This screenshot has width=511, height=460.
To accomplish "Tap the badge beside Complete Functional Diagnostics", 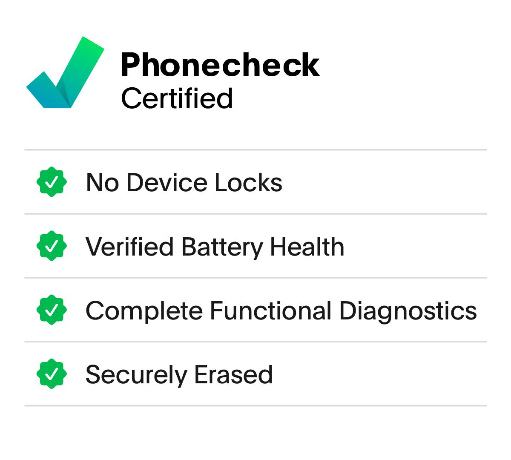I will [x=52, y=310].
